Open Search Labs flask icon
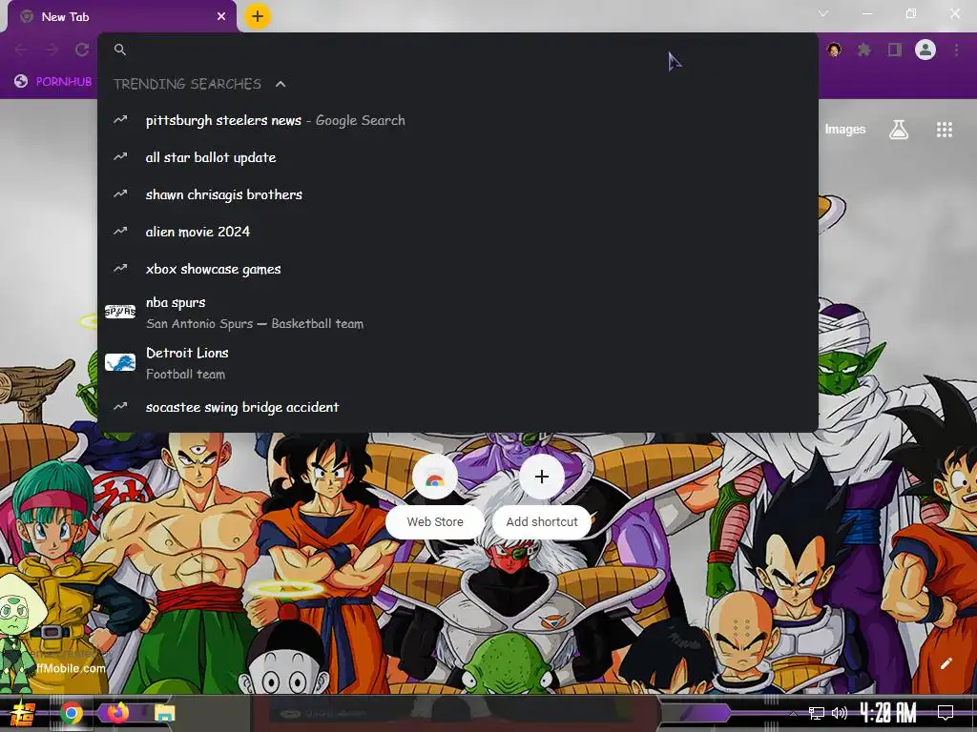The image size is (977, 732). coord(899,130)
